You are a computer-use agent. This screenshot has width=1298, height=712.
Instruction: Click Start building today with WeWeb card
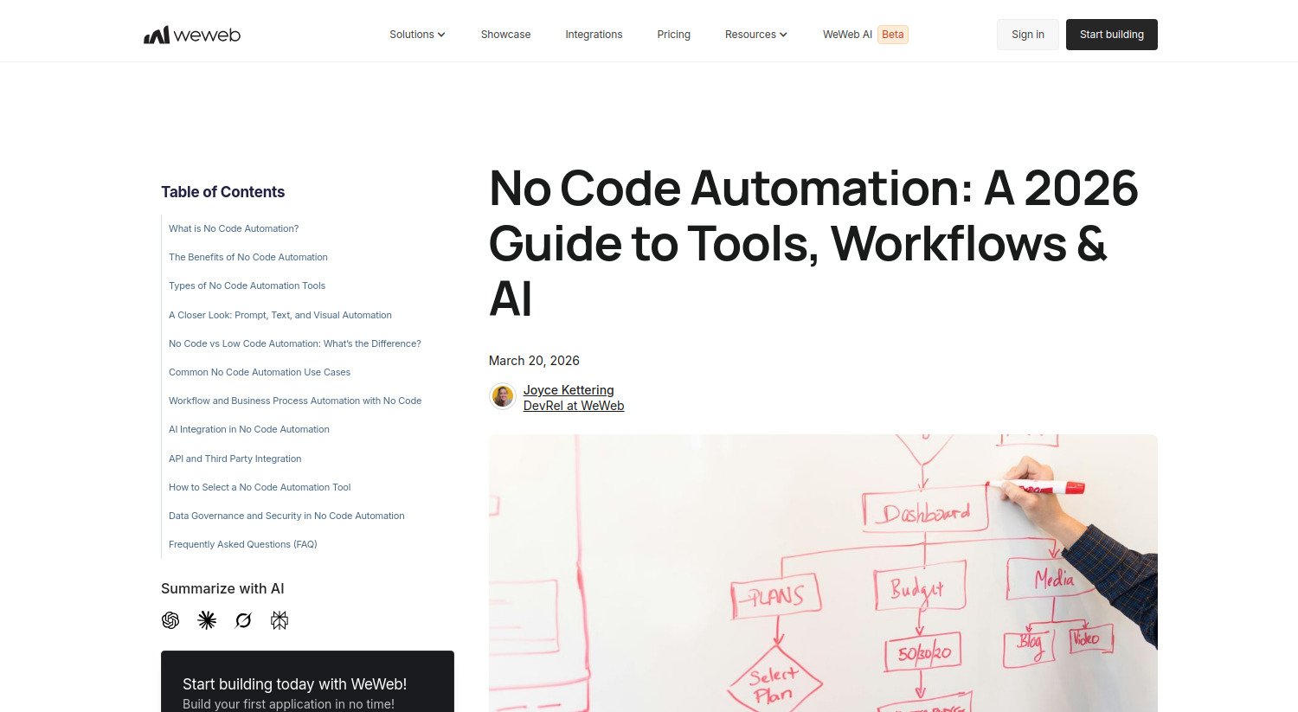pos(307,682)
